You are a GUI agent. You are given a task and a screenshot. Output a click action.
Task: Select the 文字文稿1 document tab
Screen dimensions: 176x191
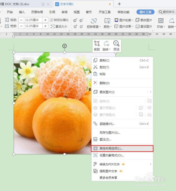tap(83, 4)
